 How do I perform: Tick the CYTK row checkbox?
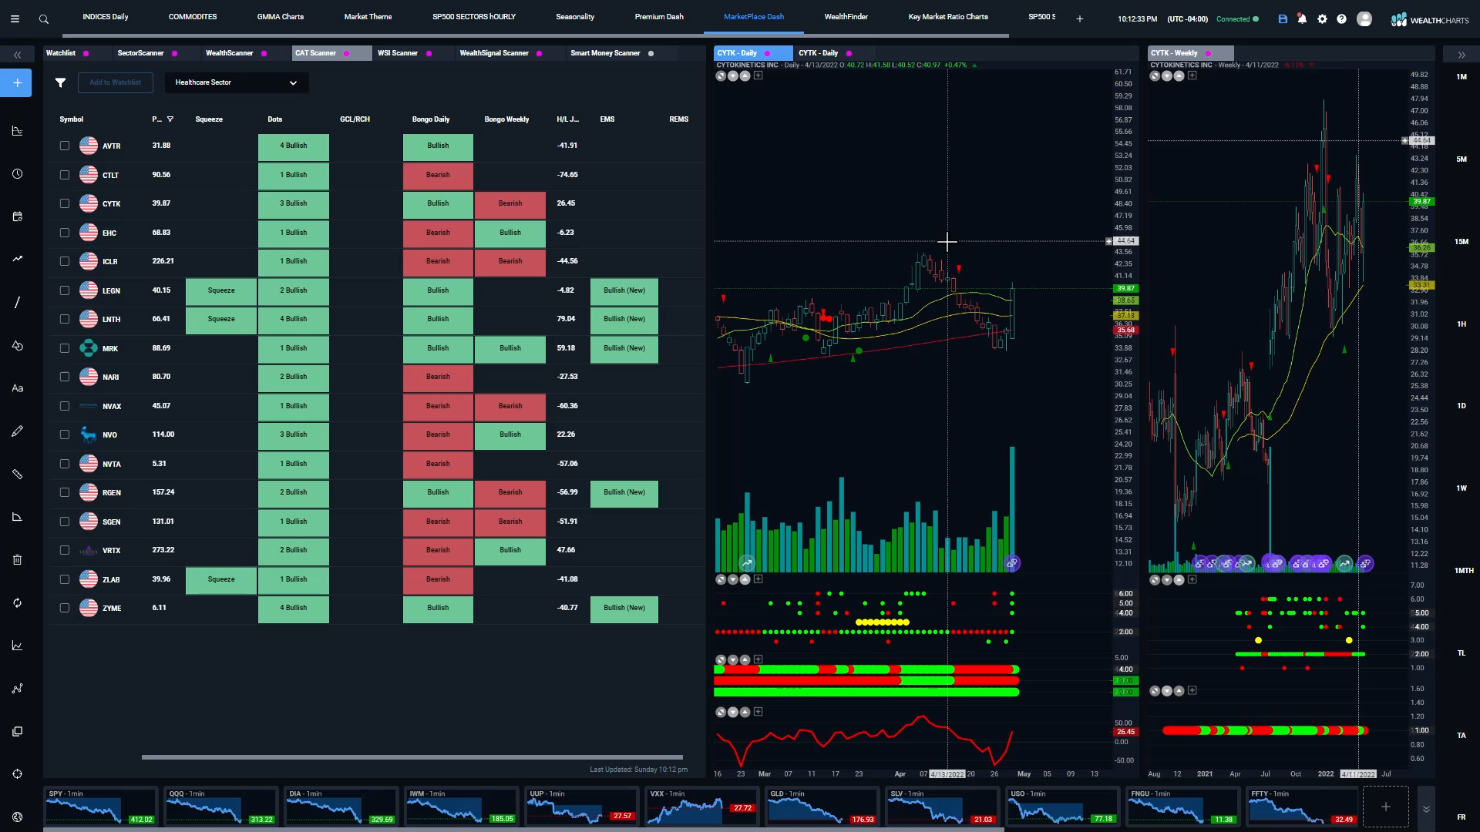coord(65,203)
